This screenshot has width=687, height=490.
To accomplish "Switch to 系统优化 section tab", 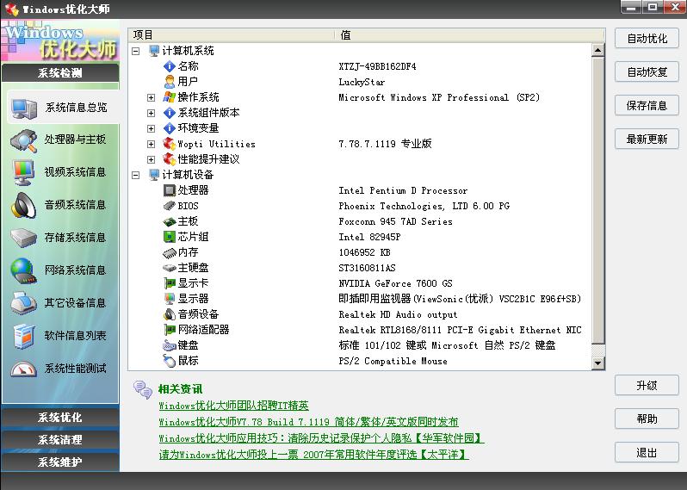I will click(60, 418).
